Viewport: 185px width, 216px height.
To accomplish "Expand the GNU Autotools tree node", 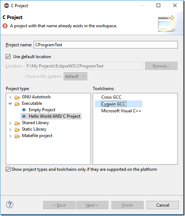I will point(10,97).
